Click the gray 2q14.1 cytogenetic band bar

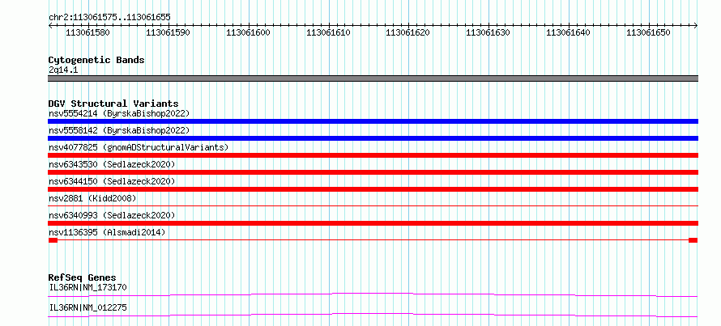point(373,78)
